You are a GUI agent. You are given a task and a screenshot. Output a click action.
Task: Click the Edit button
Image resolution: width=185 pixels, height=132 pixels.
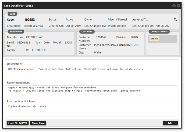pyautogui.click(x=170, y=123)
